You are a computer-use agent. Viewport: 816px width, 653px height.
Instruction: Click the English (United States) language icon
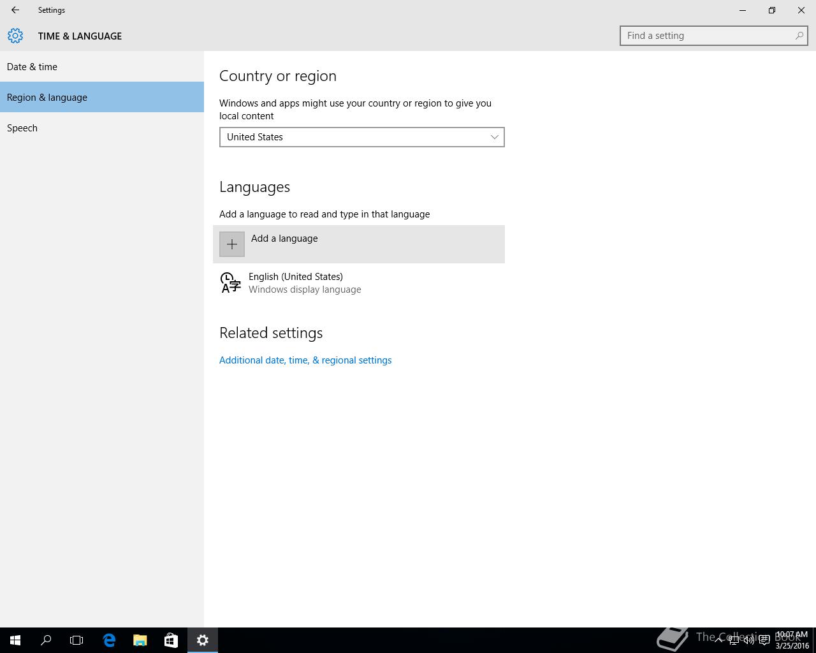pos(230,282)
